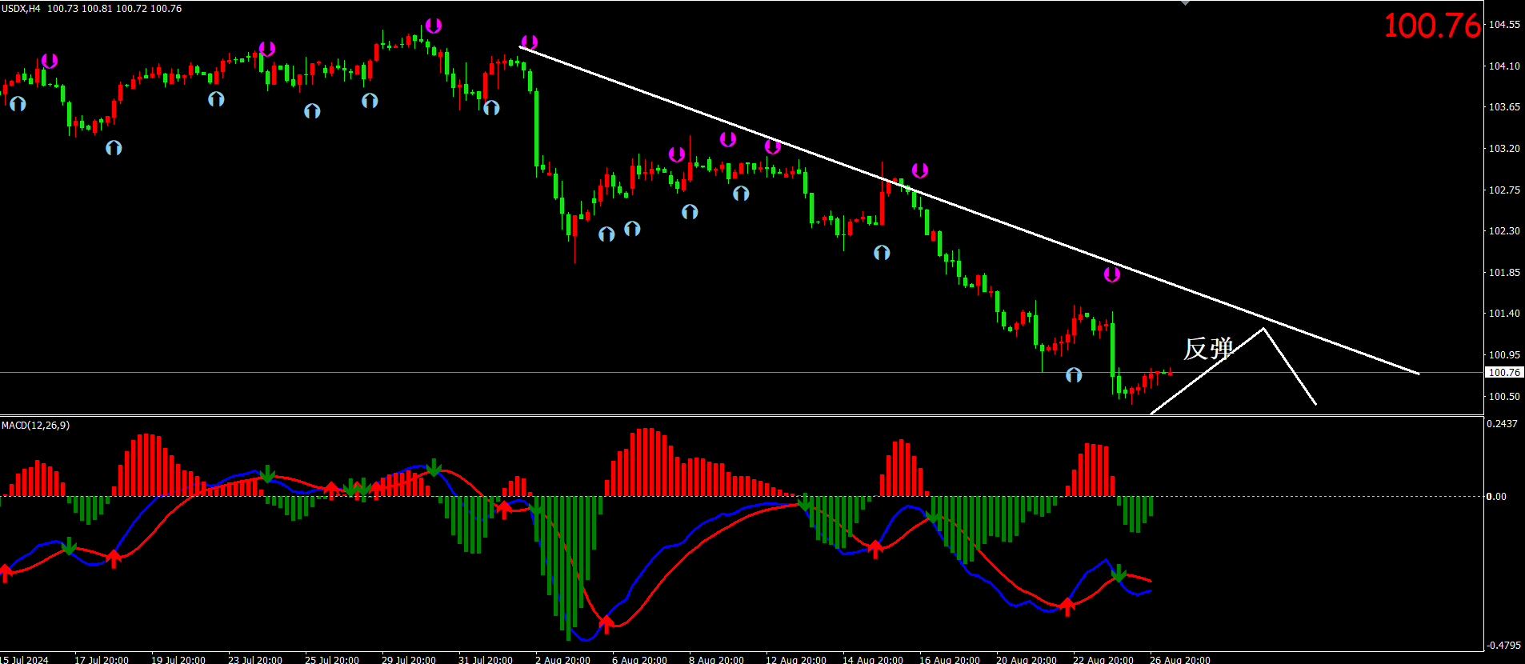This screenshot has width=1525, height=664.
Task: Click the 0.00 MACD zero level label
Action: point(1496,497)
